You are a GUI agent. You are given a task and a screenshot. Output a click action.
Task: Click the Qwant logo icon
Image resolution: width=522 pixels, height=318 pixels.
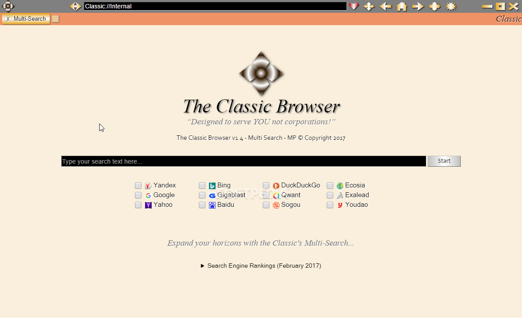pos(276,195)
